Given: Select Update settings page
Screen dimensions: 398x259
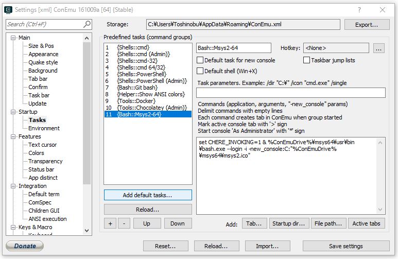Looking at the screenshot, I should tap(37, 103).
